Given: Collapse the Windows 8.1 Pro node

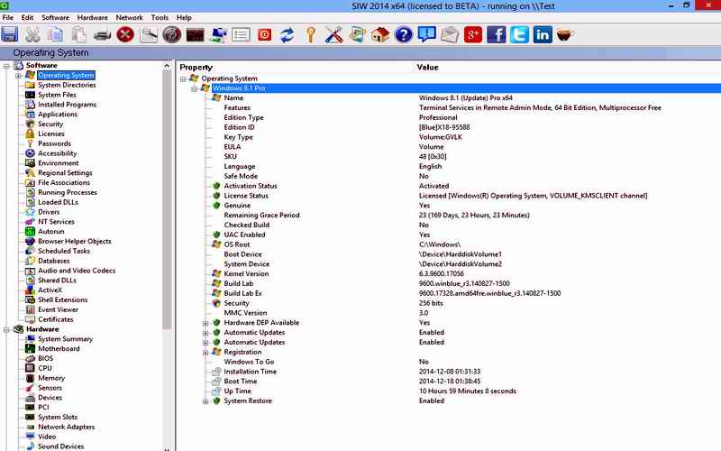Looking at the screenshot, I should pyautogui.click(x=195, y=88).
